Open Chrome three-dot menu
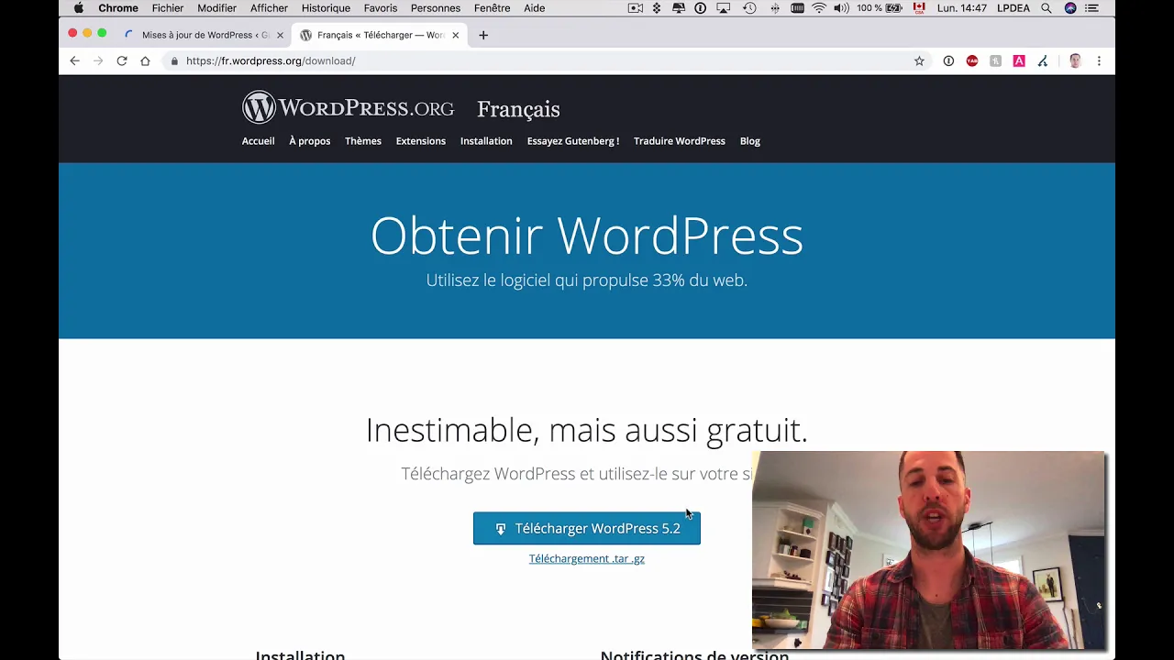The width and height of the screenshot is (1174, 660). 1099,60
